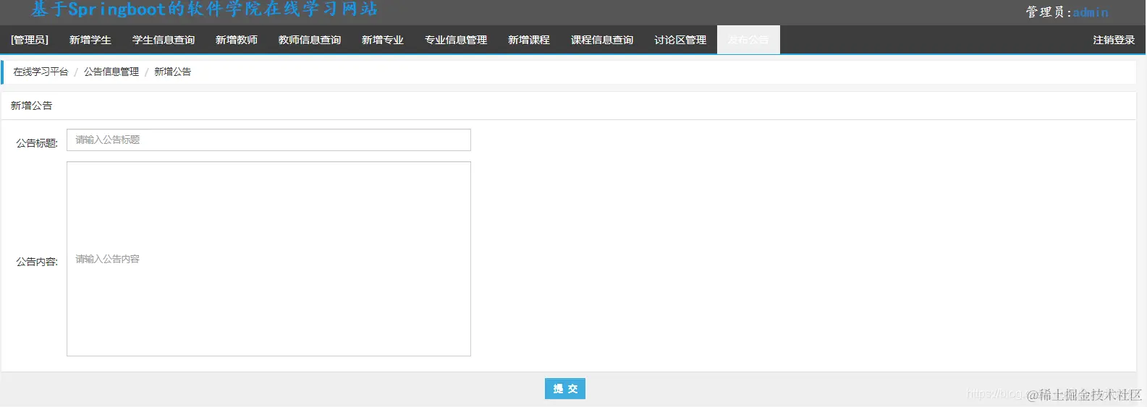The image size is (1147, 407).
Task: Go to 课程信息查询
Action: [x=602, y=40]
